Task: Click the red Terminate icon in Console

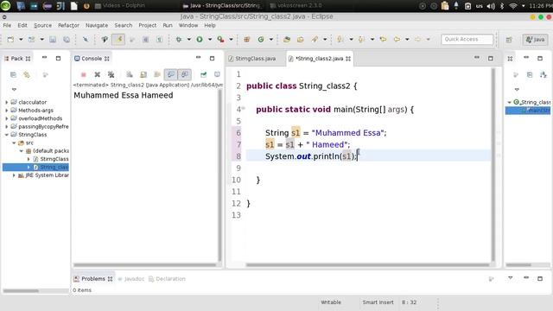Action: pos(84,74)
